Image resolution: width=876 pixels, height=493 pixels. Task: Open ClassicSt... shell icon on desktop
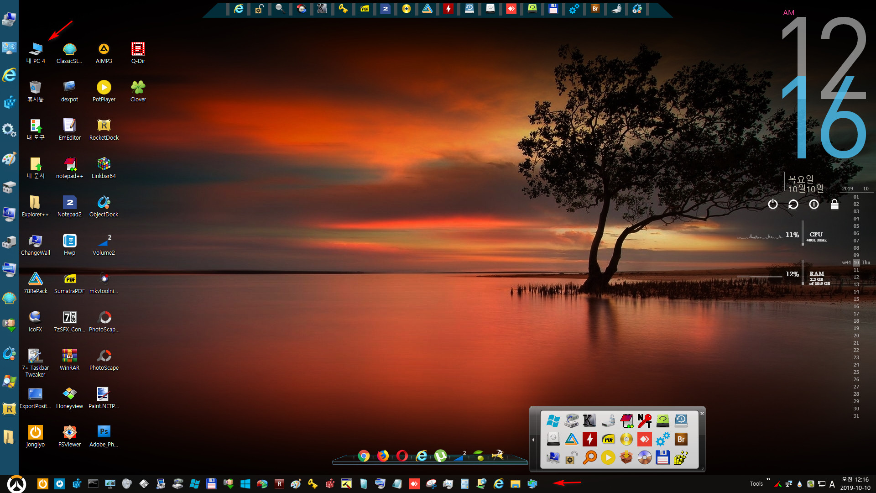[x=69, y=52]
